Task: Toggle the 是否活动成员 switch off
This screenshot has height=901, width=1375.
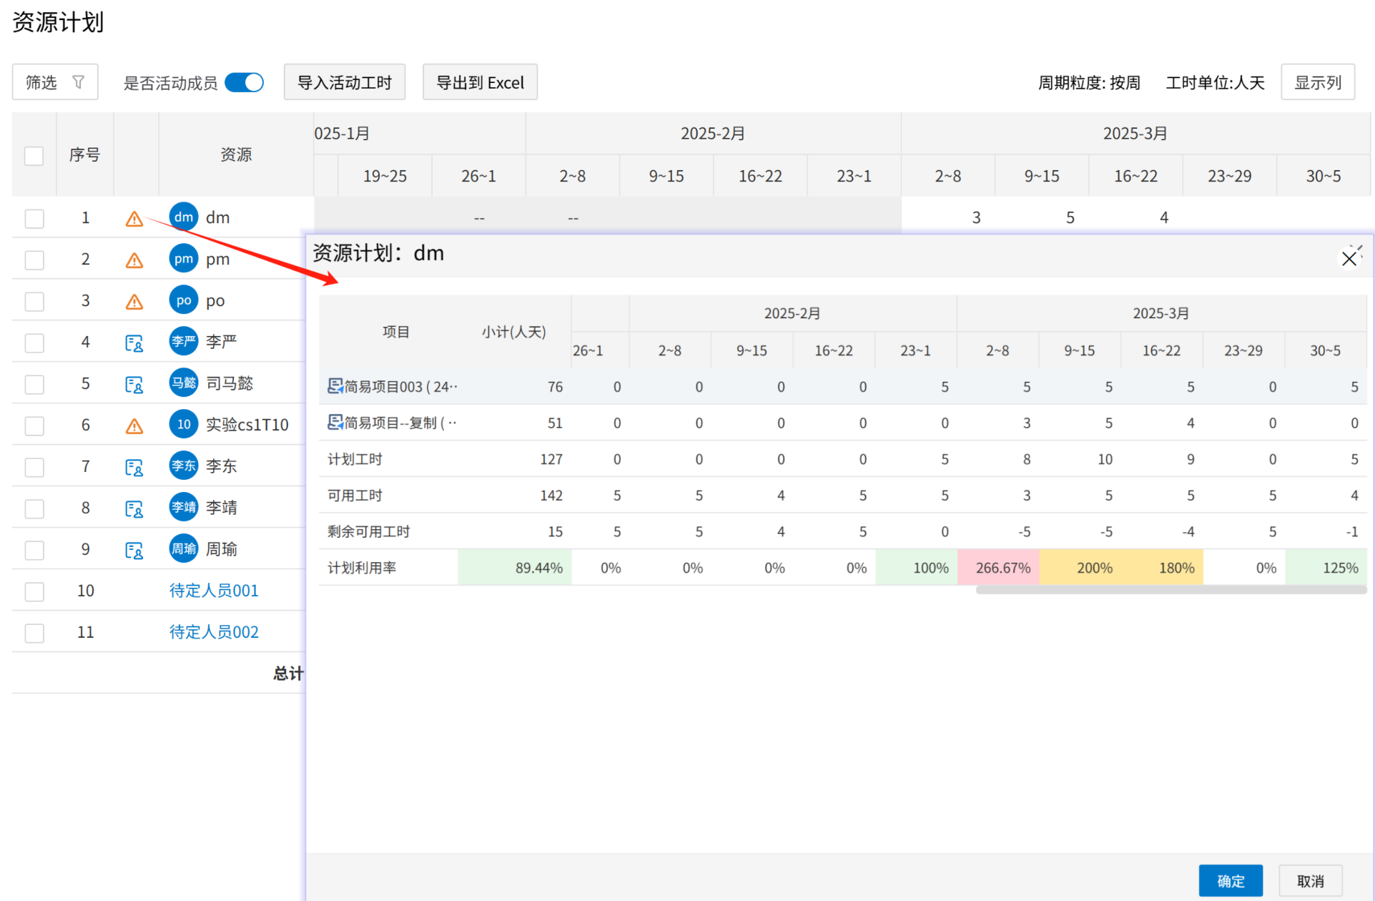Action: point(245,82)
